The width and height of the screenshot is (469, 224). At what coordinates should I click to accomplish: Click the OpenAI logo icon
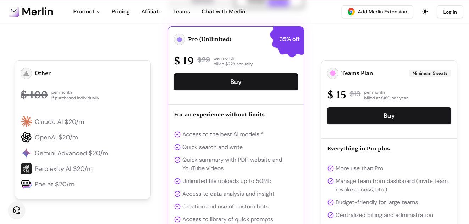coord(26,137)
